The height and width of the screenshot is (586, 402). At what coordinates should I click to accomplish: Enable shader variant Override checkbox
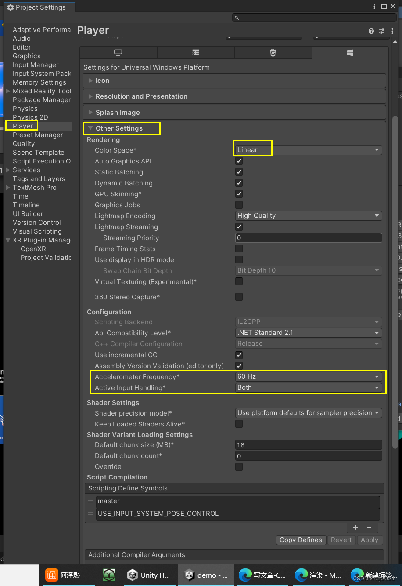pos(239,467)
